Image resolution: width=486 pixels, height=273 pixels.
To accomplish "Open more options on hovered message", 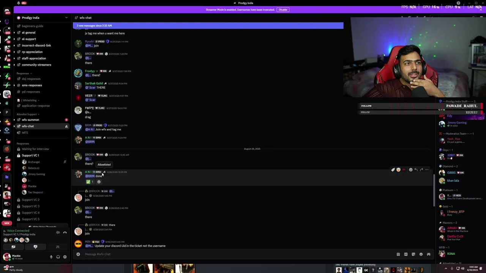I will coord(427,170).
